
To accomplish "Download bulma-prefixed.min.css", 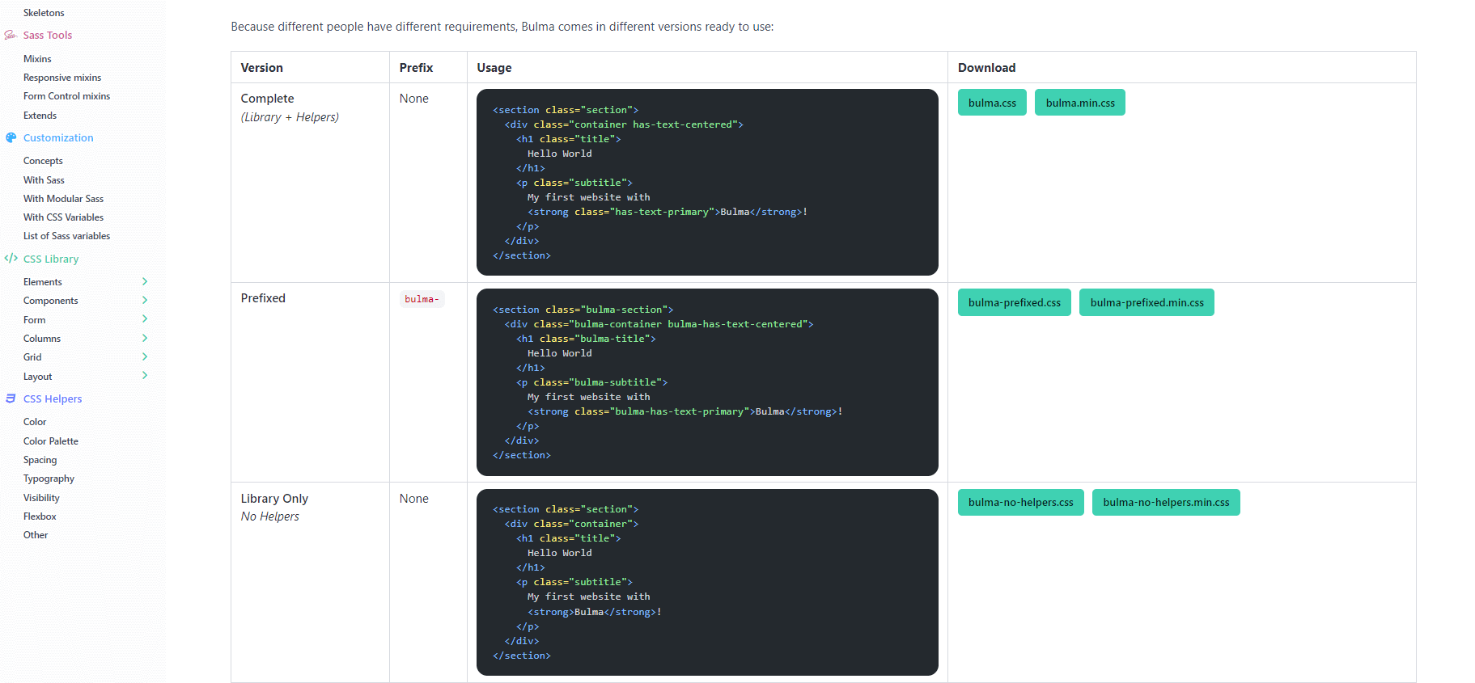I will [1147, 302].
